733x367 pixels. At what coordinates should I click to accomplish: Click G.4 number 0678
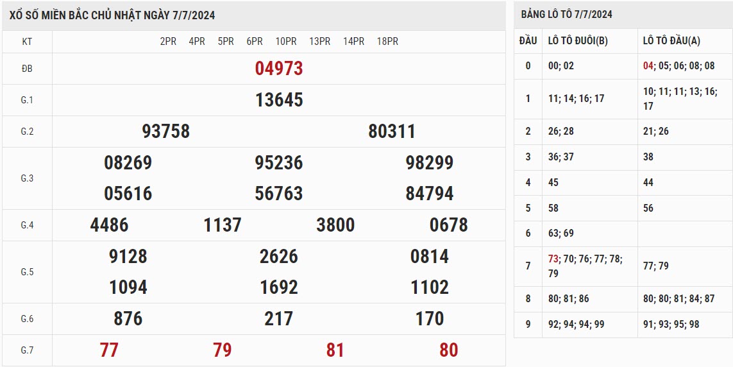449,225
